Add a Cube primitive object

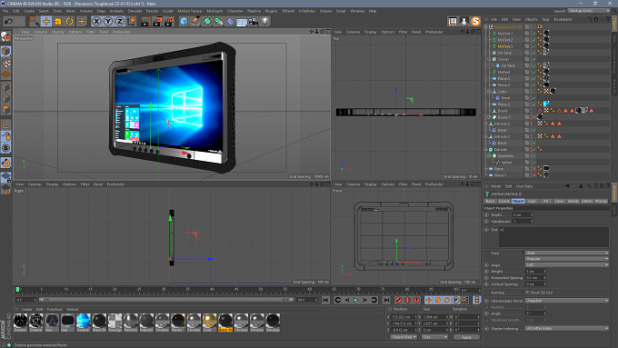click(184, 21)
